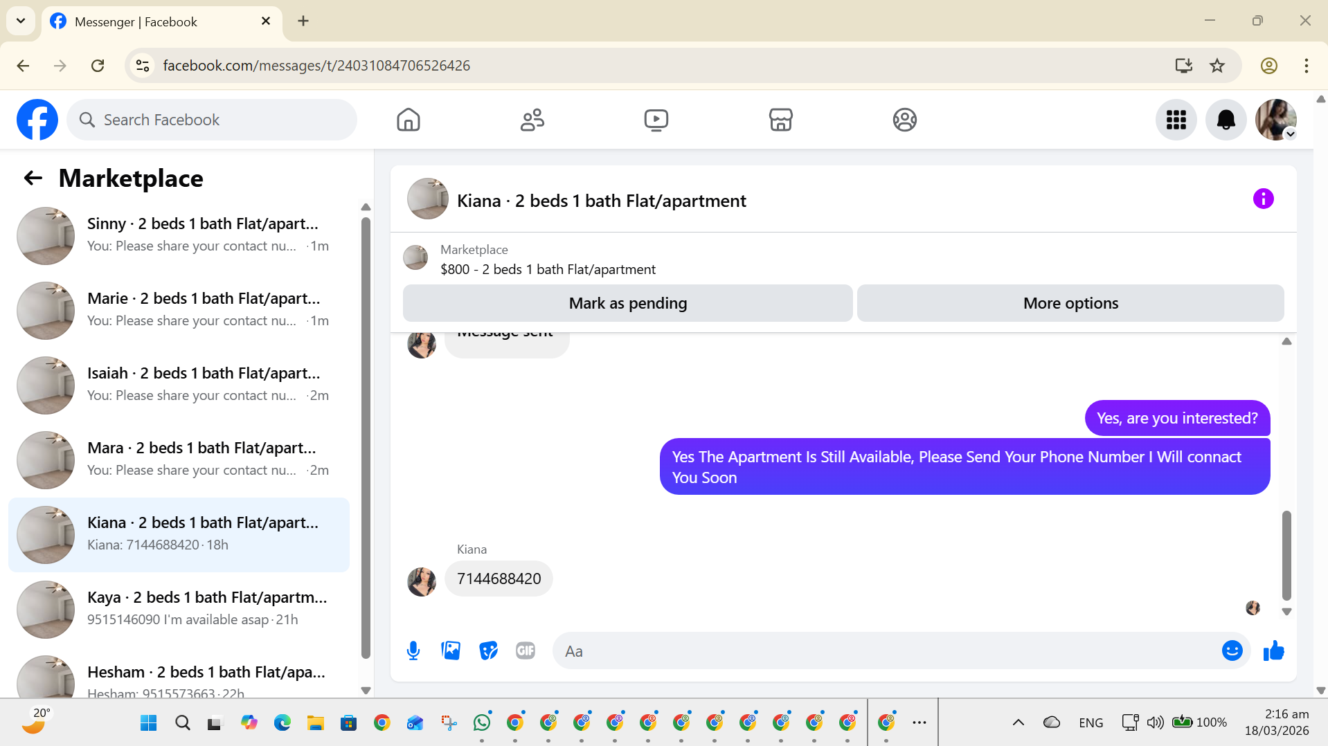The width and height of the screenshot is (1328, 746).
Task: Open a new browser tab
Action: point(303,21)
